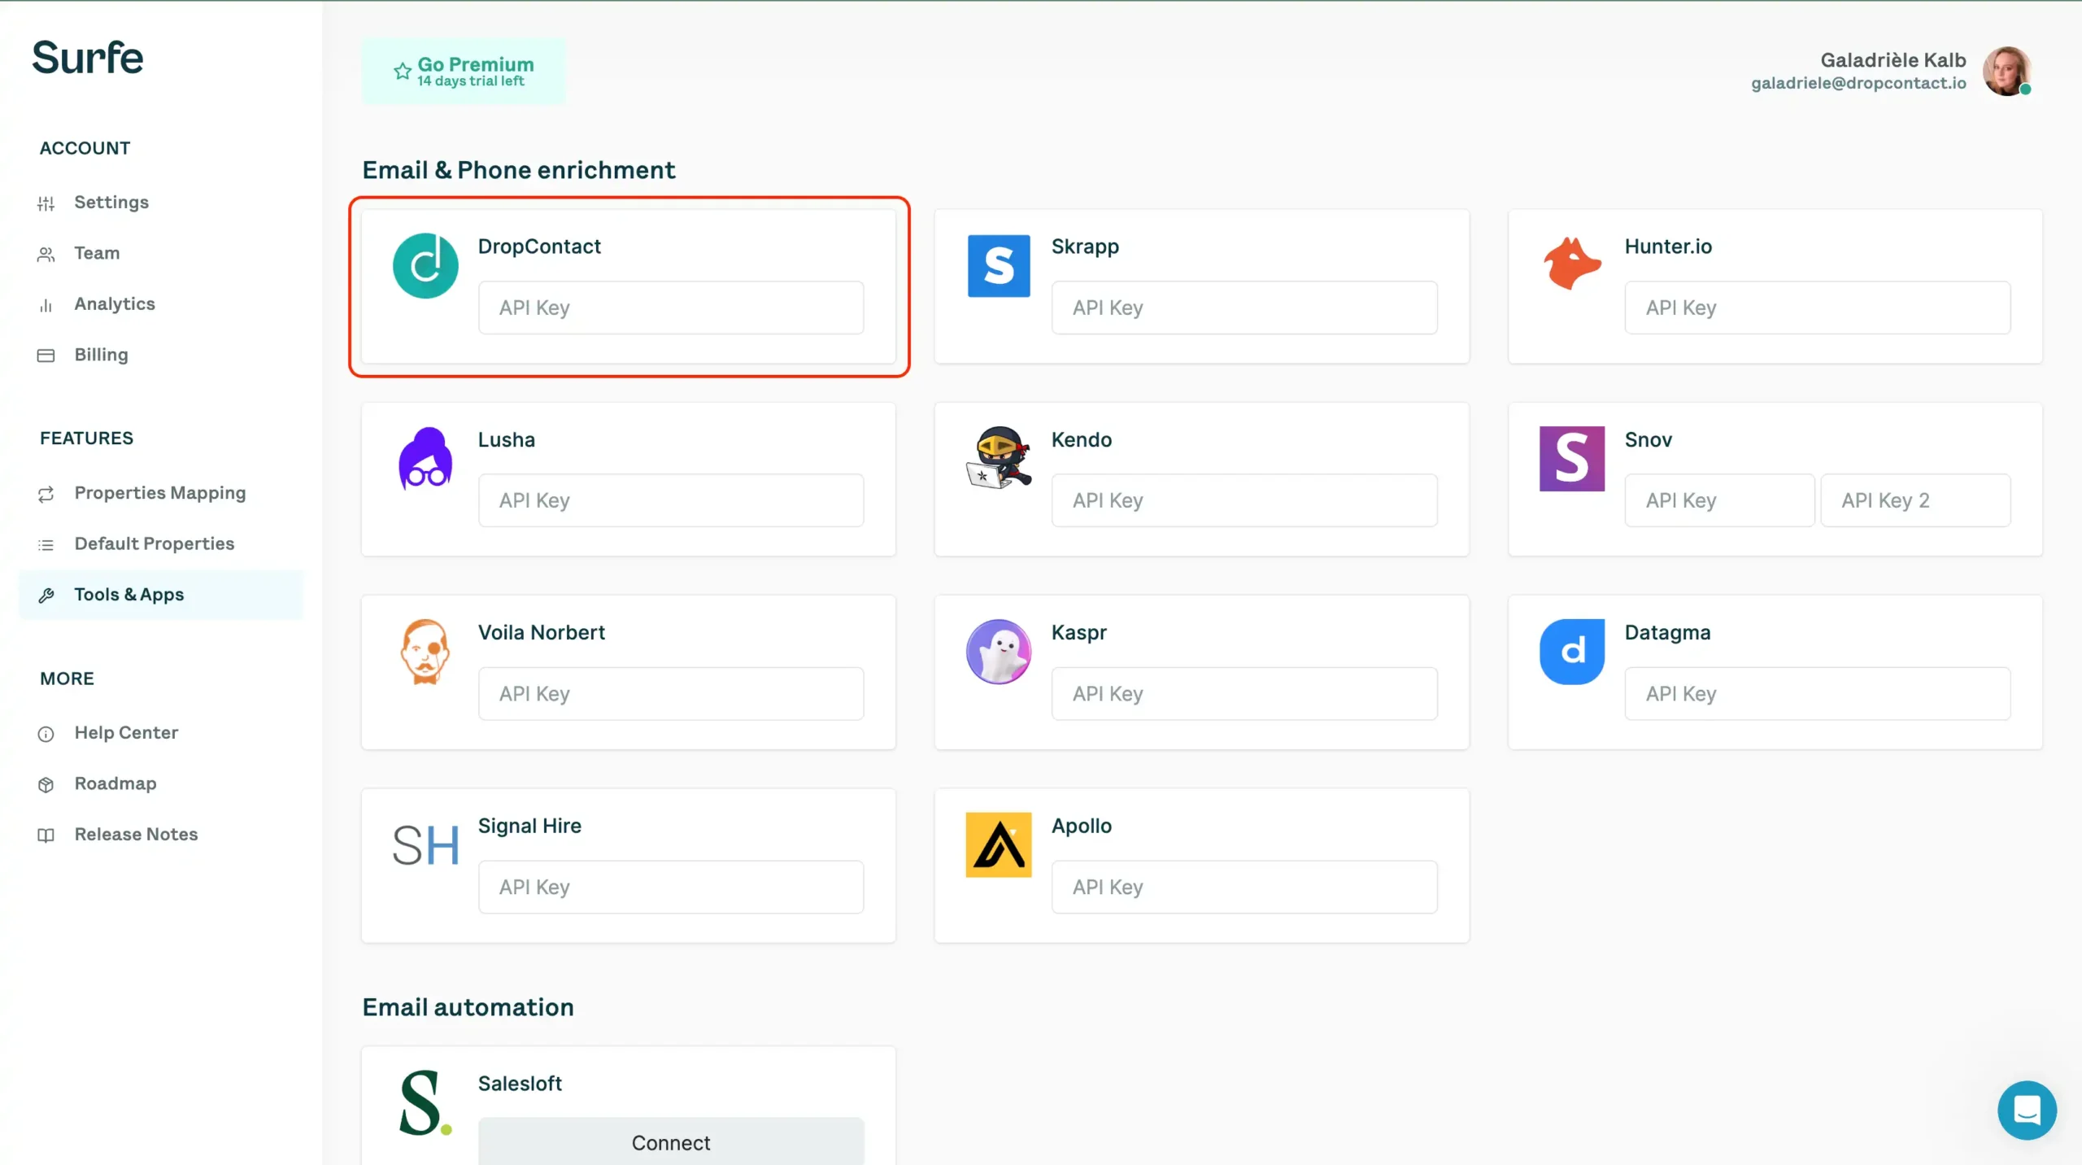Focus the Datagma API Key field

tap(1818, 694)
